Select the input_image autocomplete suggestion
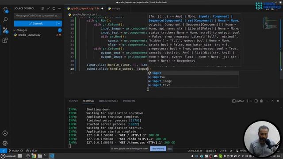Image resolution: width=283 pixels, height=159 pixels. 193,81
